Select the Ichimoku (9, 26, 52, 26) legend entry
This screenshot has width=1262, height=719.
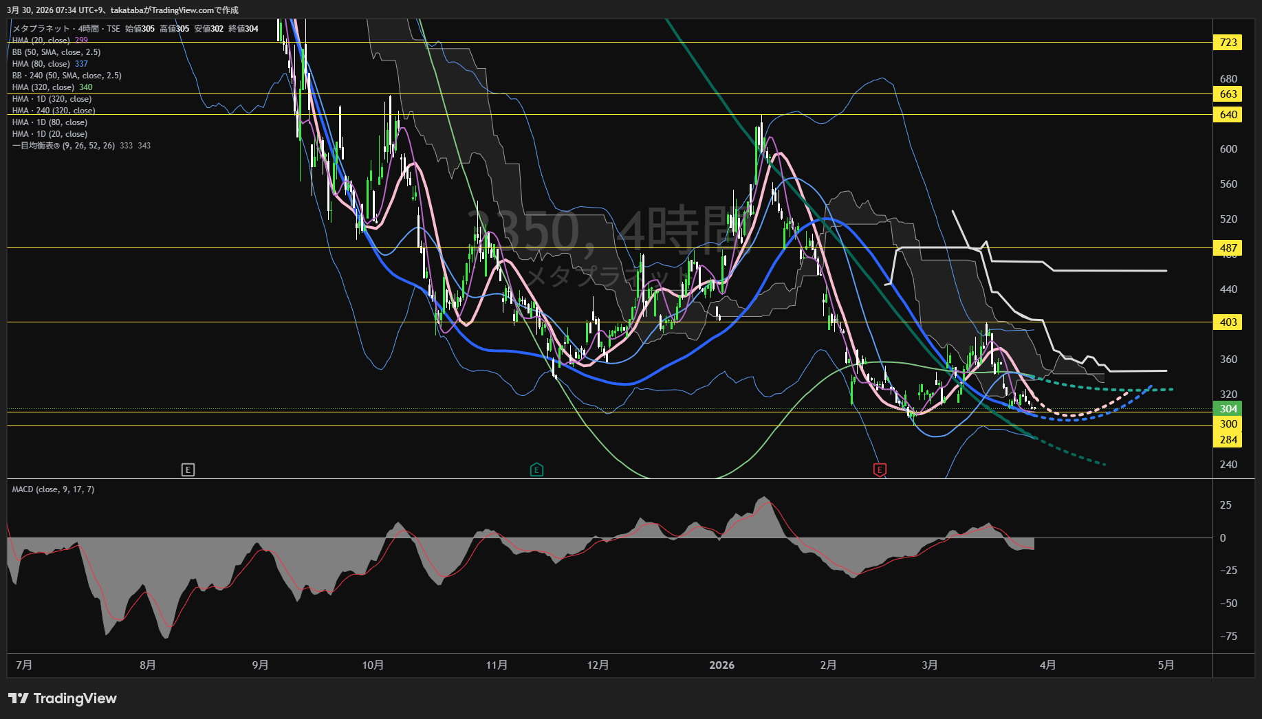click(63, 146)
